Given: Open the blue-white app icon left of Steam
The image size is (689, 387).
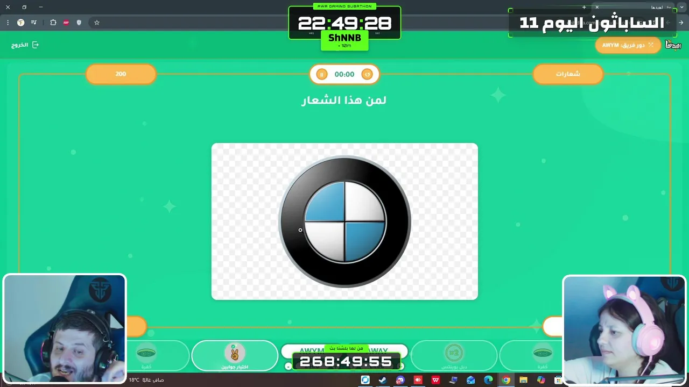Looking at the screenshot, I should [365, 380].
